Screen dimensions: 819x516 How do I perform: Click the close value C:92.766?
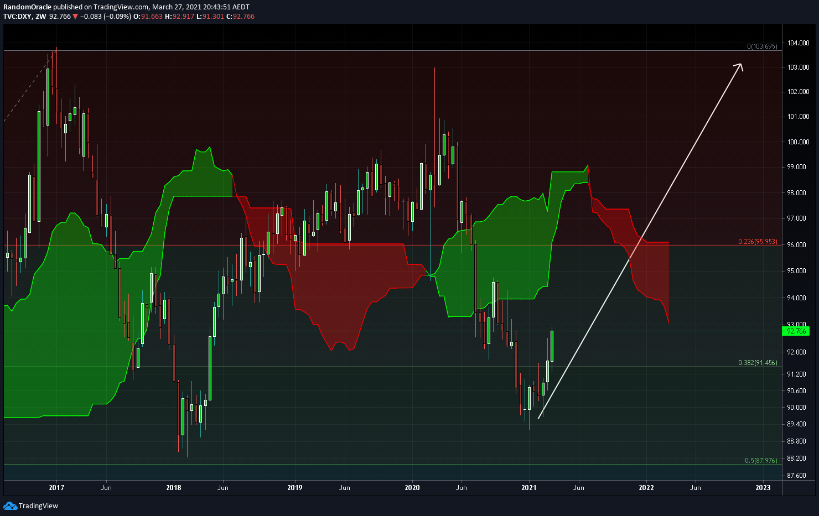[x=241, y=17]
